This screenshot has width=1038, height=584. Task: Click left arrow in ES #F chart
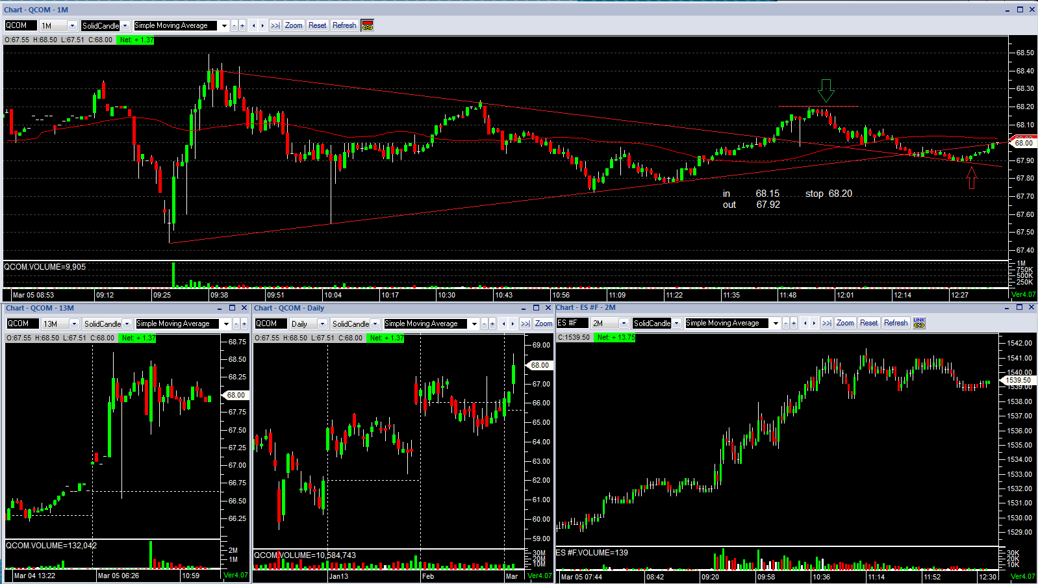point(805,323)
